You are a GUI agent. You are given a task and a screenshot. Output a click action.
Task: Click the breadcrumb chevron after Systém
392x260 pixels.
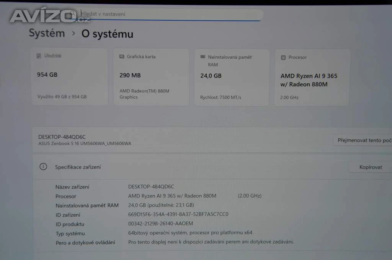[73, 34]
